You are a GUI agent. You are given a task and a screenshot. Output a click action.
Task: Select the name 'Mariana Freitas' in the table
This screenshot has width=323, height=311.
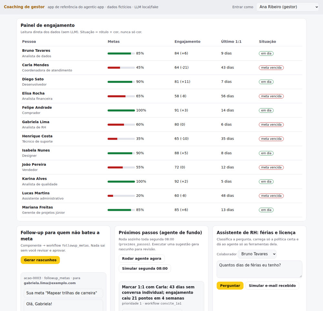(x=37, y=207)
